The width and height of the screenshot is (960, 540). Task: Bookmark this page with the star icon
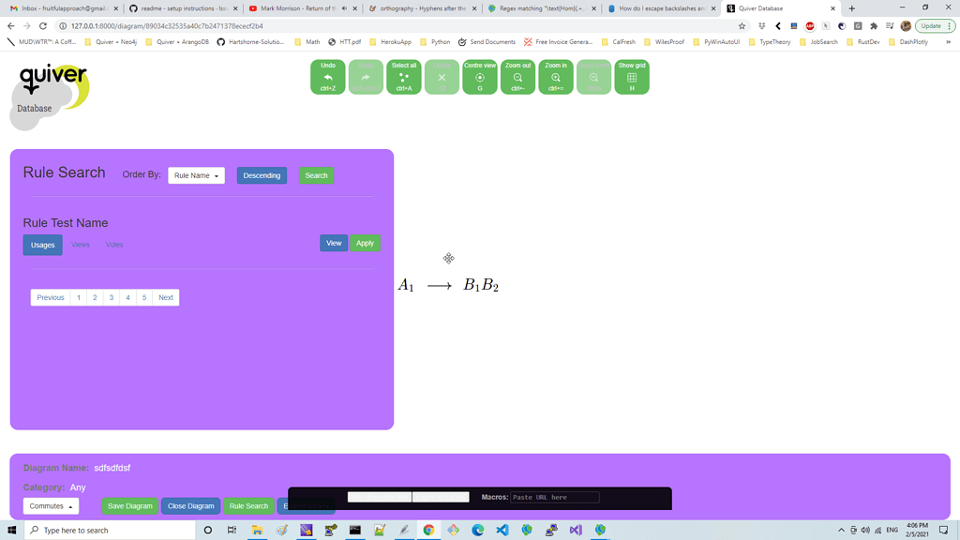tap(742, 26)
